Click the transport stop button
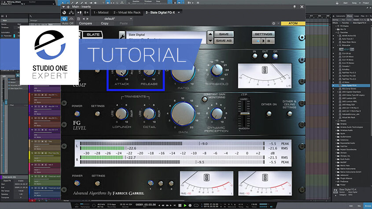The width and height of the screenshot is (372, 209). (x=180, y=205)
